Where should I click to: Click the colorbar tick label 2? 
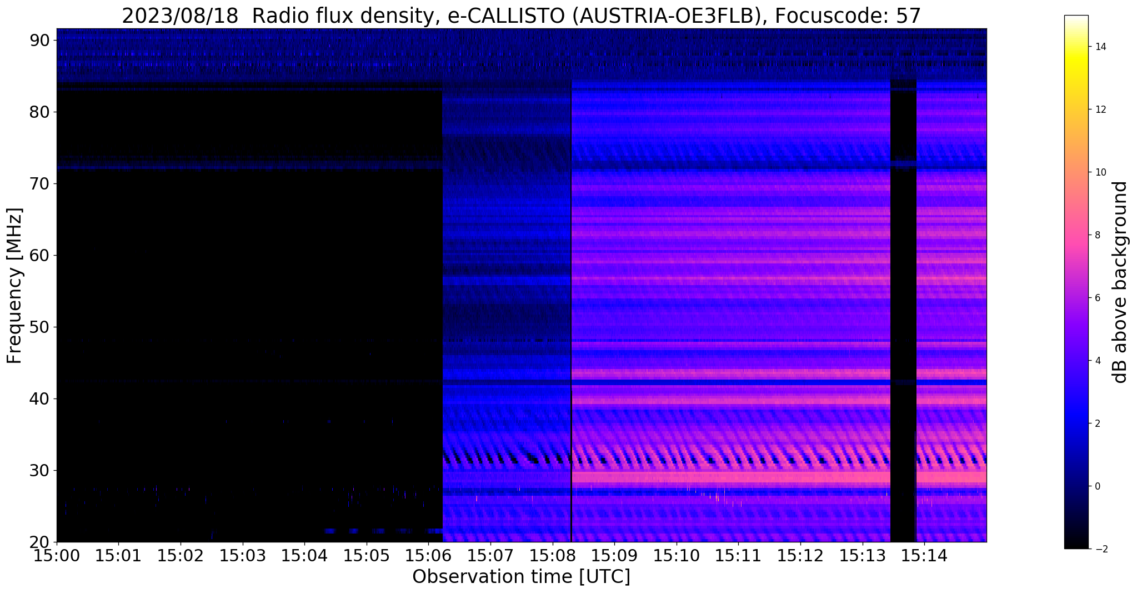coord(1097,423)
